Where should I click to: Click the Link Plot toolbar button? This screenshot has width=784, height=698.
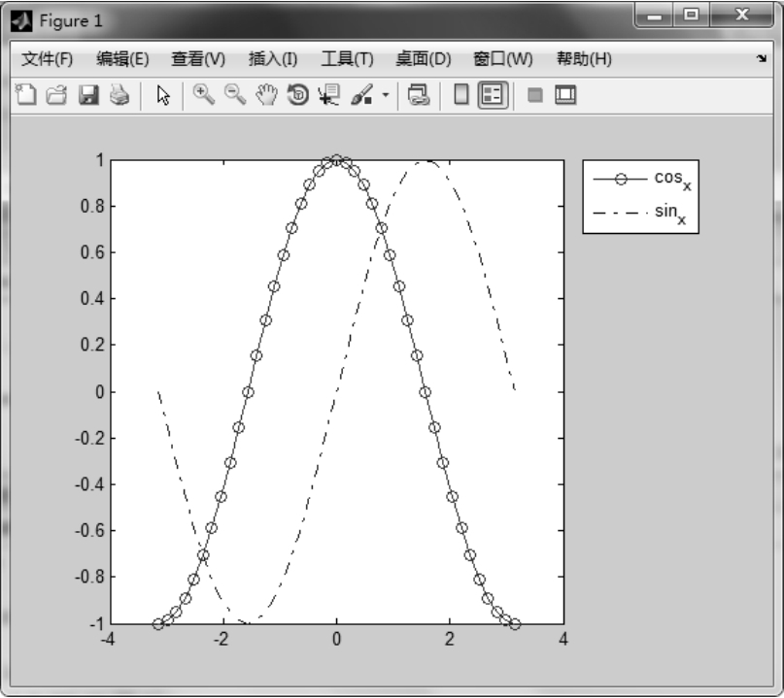[x=419, y=95]
